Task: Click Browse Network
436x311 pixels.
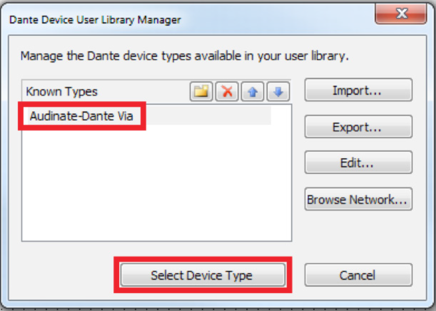Action: pyautogui.click(x=358, y=199)
